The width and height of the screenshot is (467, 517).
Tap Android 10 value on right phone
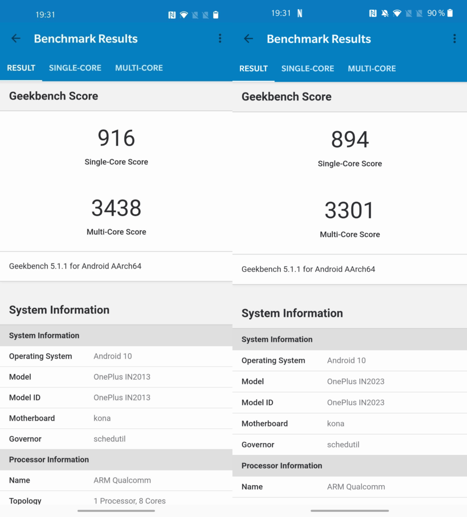(346, 360)
